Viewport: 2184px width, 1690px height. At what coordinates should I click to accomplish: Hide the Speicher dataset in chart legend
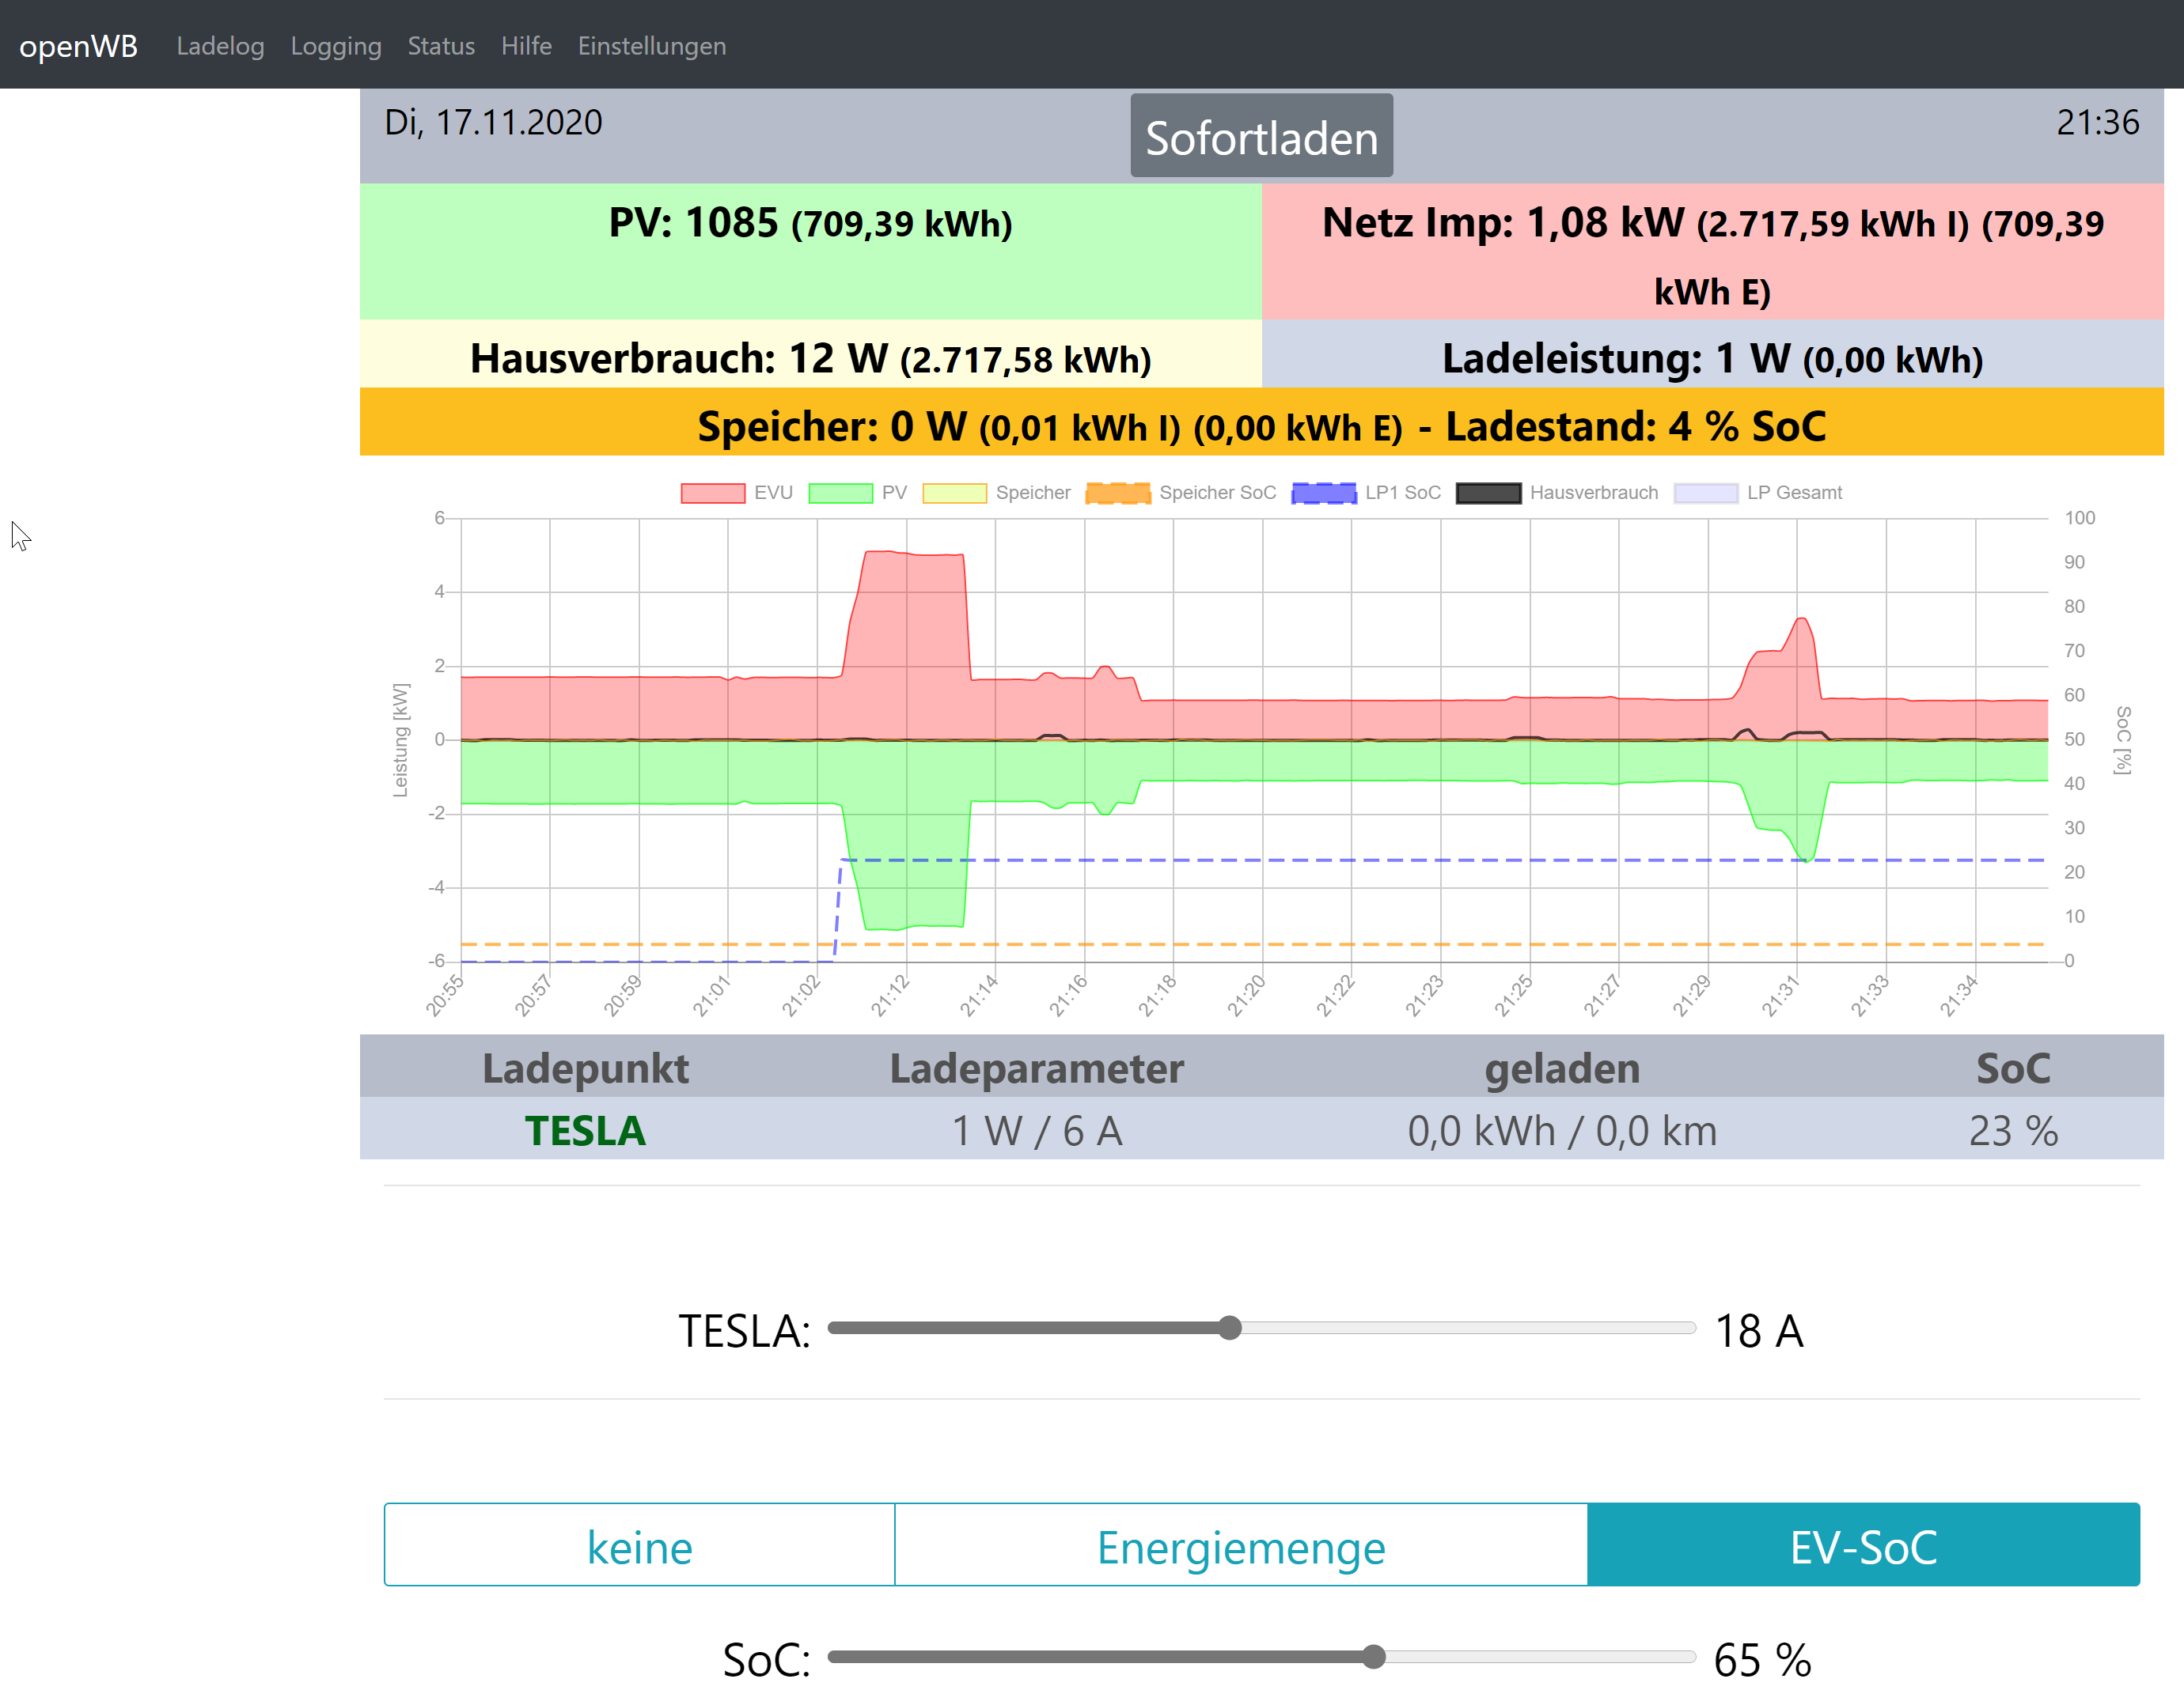pyautogui.click(x=954, y=493)
